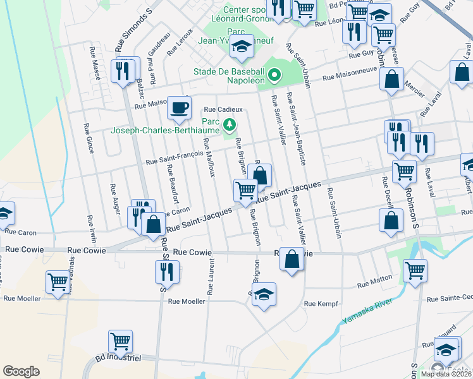Screen dimensions: 473x379
Task: Click Stade De Baseball Napoleon label
Action: [x=229, y=76]
